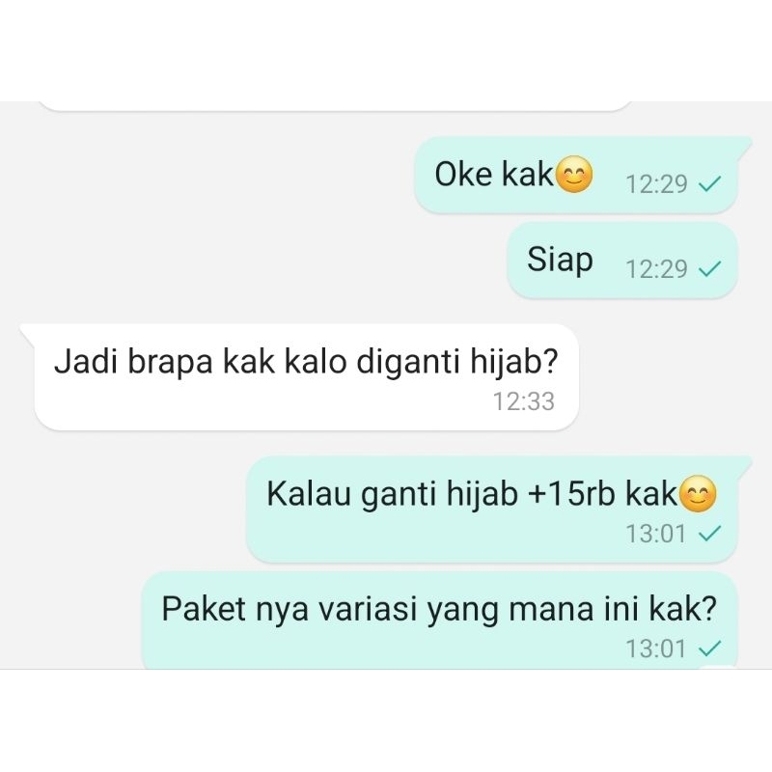Select the "Kalau ganti hijab +15rb kak" bubble
This screenshot has height=772, width=772.
coord(499,510)
